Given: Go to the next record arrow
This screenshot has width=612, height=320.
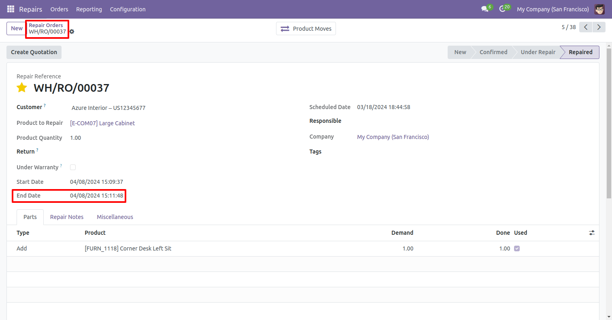Looking at the screenshot, I should pos(599,27).
